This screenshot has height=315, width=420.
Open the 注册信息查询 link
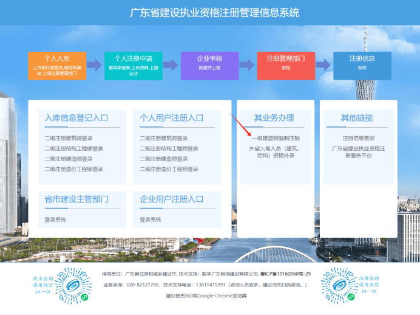(358, 138)
